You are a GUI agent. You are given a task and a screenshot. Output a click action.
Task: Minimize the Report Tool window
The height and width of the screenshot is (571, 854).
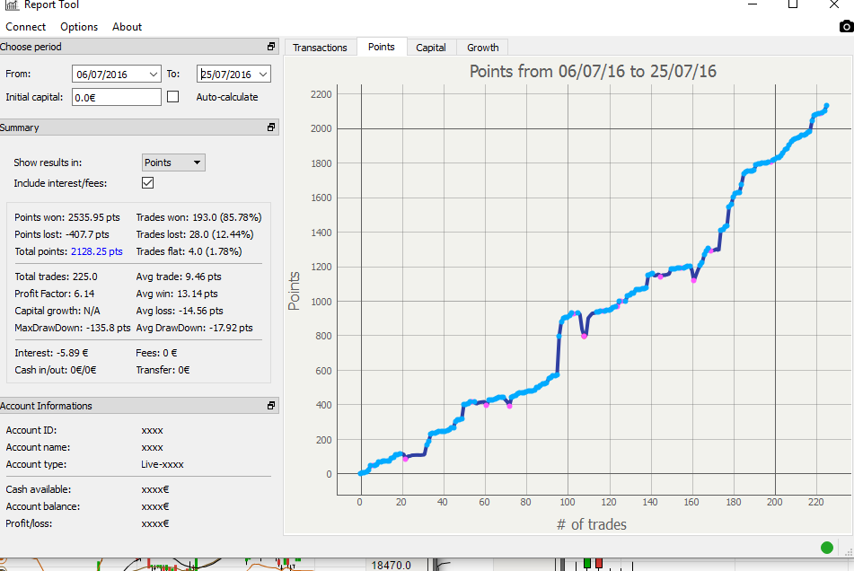pos(752,5)
